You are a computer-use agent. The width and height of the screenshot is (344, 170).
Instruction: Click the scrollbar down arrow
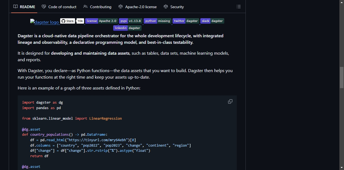pyautogui.click(x=342, y=168)
